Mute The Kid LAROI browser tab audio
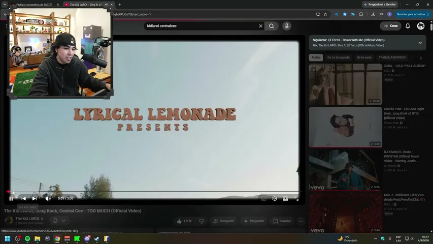Screen dimensions: 433x244 pos(106,5)
